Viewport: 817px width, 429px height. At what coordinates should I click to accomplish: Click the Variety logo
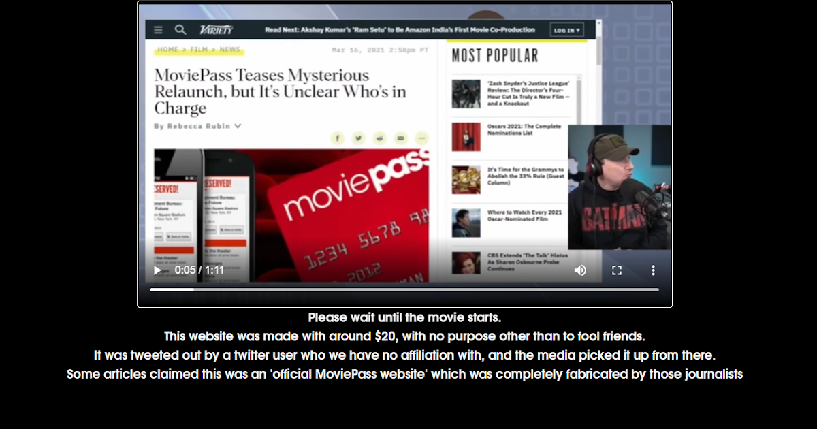coord(217,30)
